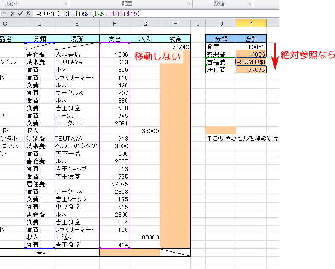
Task: Select the expense cell showing 1206
Action: point(114,54)
